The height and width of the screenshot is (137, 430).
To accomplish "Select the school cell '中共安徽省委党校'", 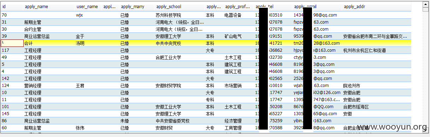I will pyautogui.click(x=172, y=121).
